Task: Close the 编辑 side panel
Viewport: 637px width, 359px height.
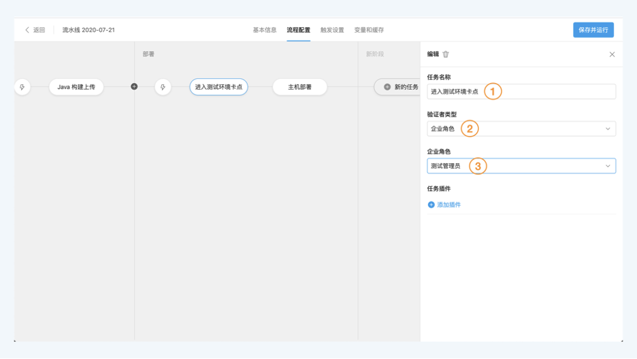Action: coord(612,54)
